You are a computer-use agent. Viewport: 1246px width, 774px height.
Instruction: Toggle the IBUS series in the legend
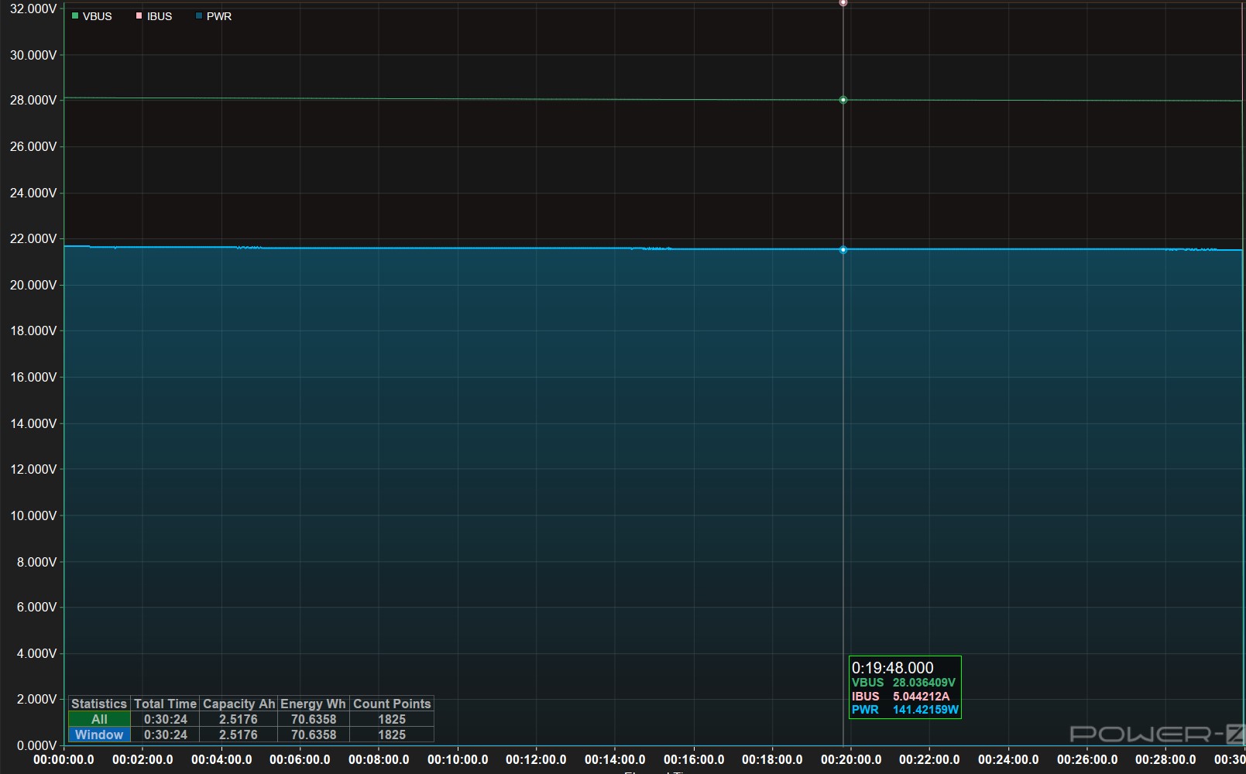click(x=154, y=16)
